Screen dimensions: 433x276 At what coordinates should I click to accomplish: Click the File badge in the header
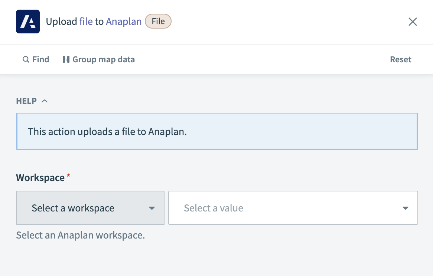[158, 21]
